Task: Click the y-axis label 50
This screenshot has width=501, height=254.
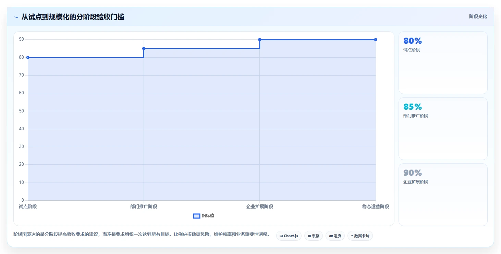Action: (22, 111)
